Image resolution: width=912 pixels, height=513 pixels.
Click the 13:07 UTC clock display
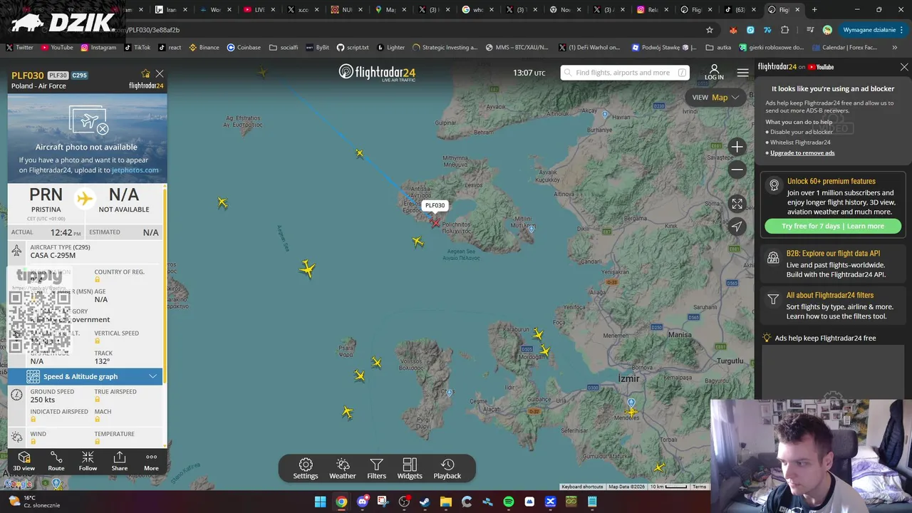pyautogui.click(x=529, y=73)
